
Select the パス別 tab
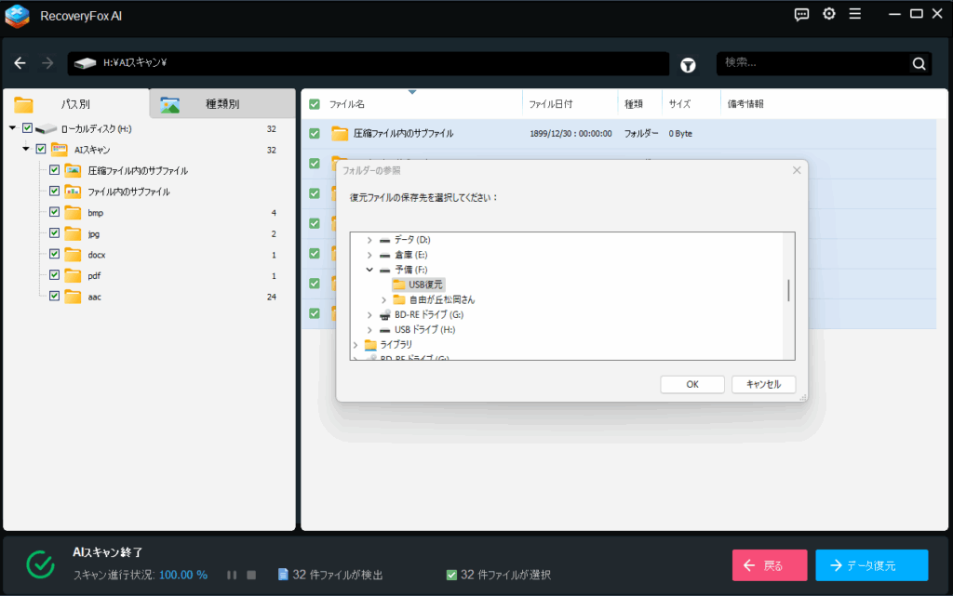click(x=74, y=104)
